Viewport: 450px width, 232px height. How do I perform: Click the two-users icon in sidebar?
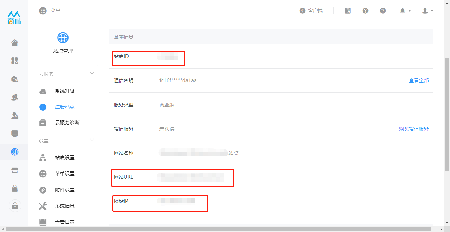coord(14,97)
